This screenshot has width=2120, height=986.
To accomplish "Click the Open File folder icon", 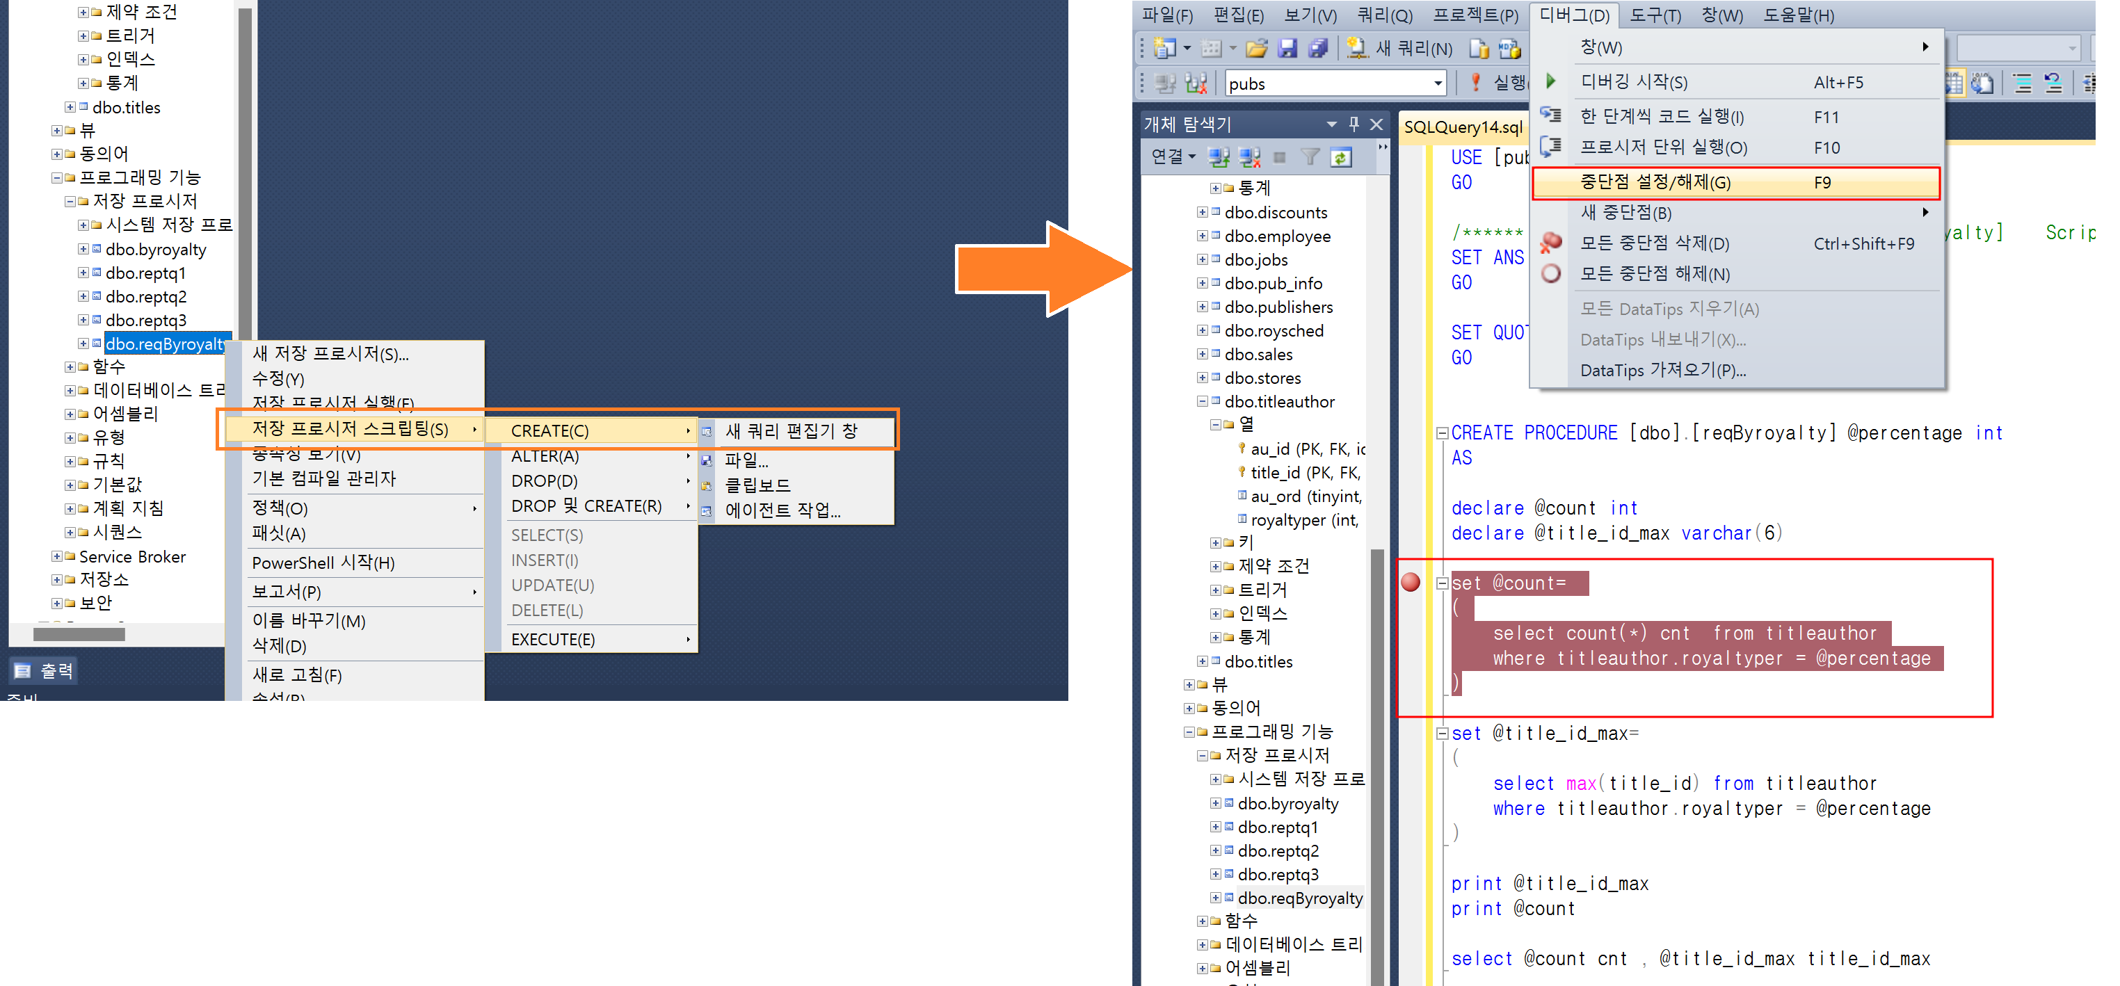I will [1256, 49].
